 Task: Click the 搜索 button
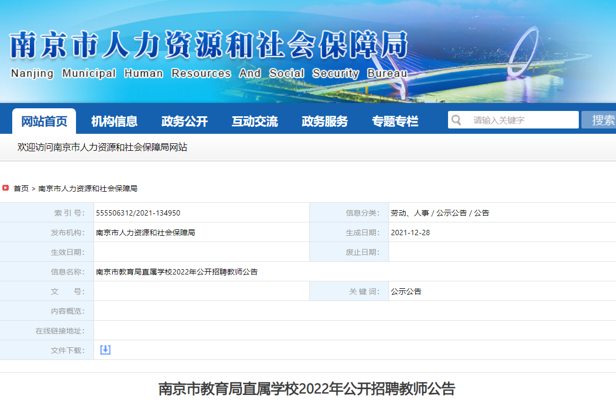click(x=598, y=119)
